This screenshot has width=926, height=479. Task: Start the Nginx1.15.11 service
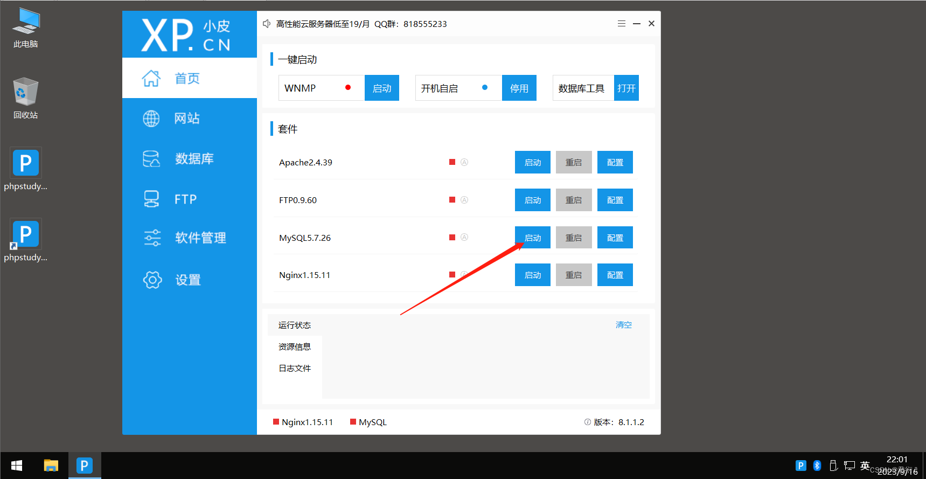pyautogui.click(x=533, y=275)
